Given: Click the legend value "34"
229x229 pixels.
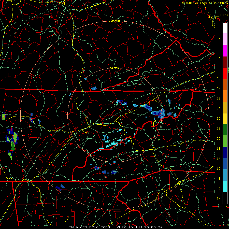Looking at the screenshot, I should coord(219,108).
